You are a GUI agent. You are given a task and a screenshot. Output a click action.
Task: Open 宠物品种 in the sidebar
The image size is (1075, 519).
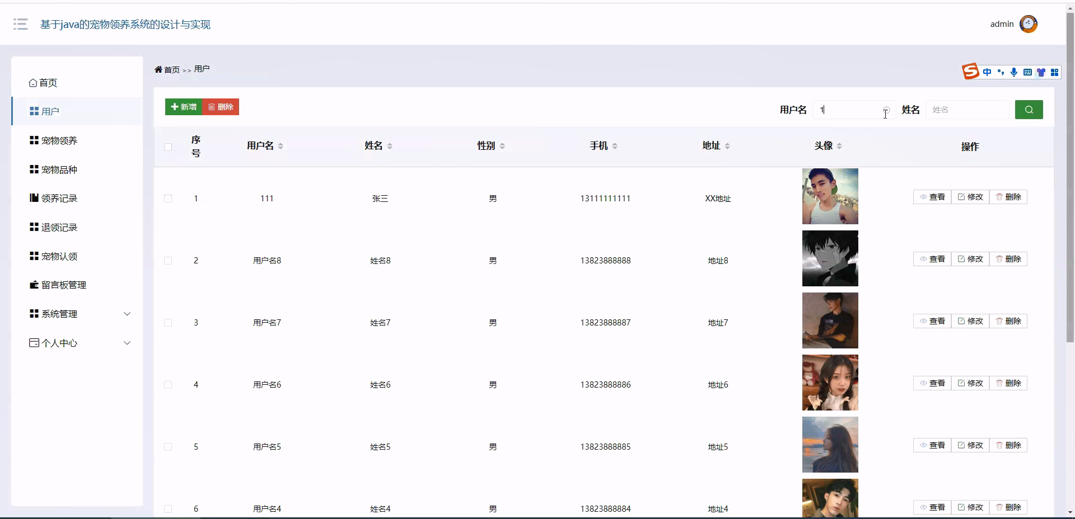[77, 169]
